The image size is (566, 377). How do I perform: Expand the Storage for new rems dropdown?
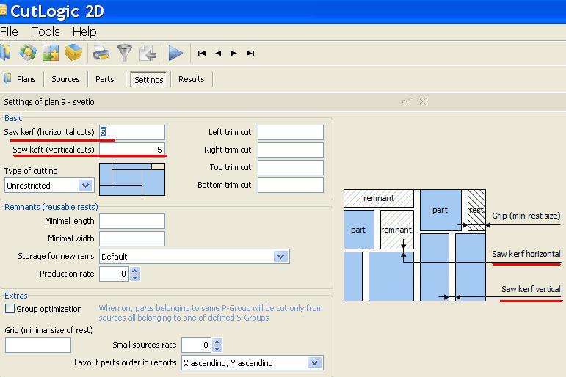tap(280, 257)
